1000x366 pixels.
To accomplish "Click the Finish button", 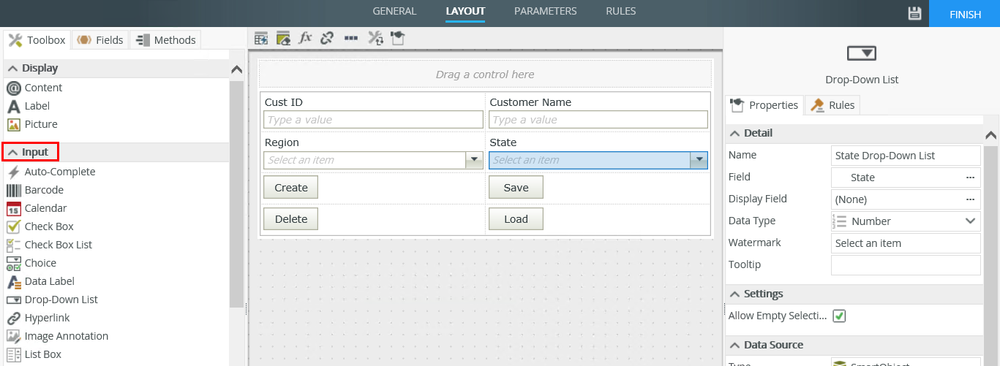I will (x=963, y=15).
